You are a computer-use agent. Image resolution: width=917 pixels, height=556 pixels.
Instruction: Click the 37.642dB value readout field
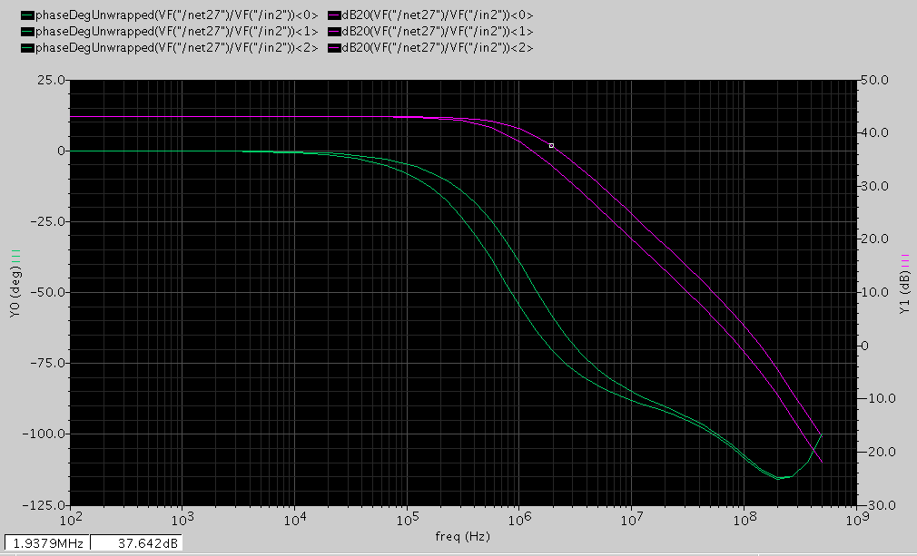(x=137, y=543)
